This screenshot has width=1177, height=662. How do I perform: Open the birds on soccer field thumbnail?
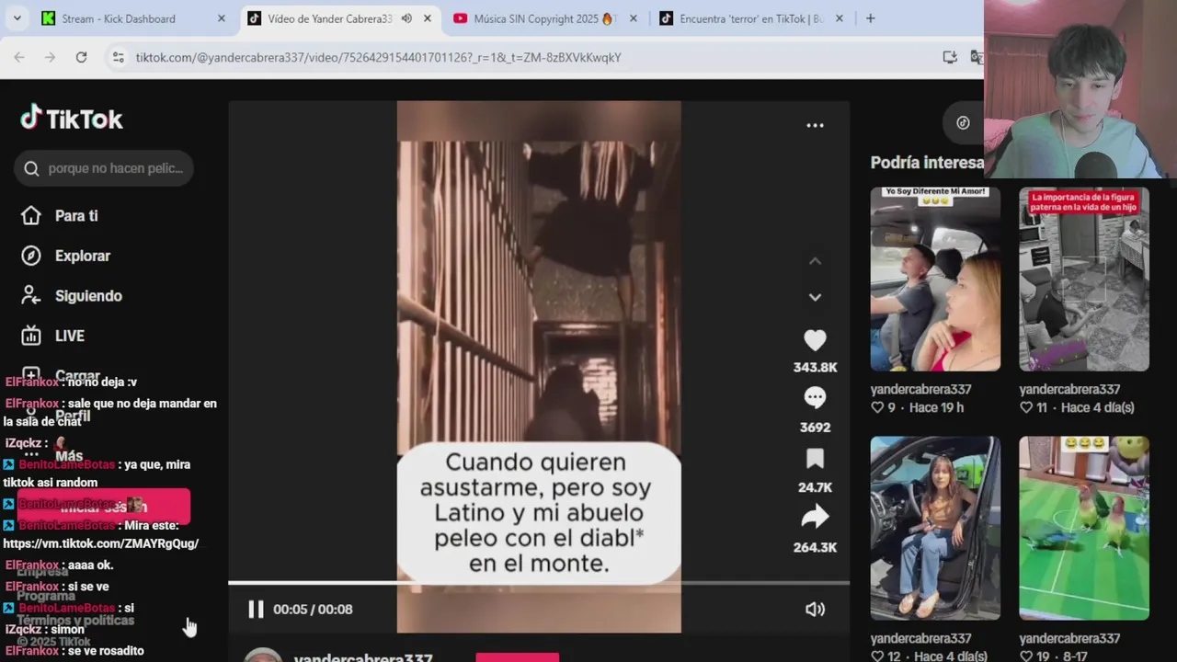[1084, 528]
